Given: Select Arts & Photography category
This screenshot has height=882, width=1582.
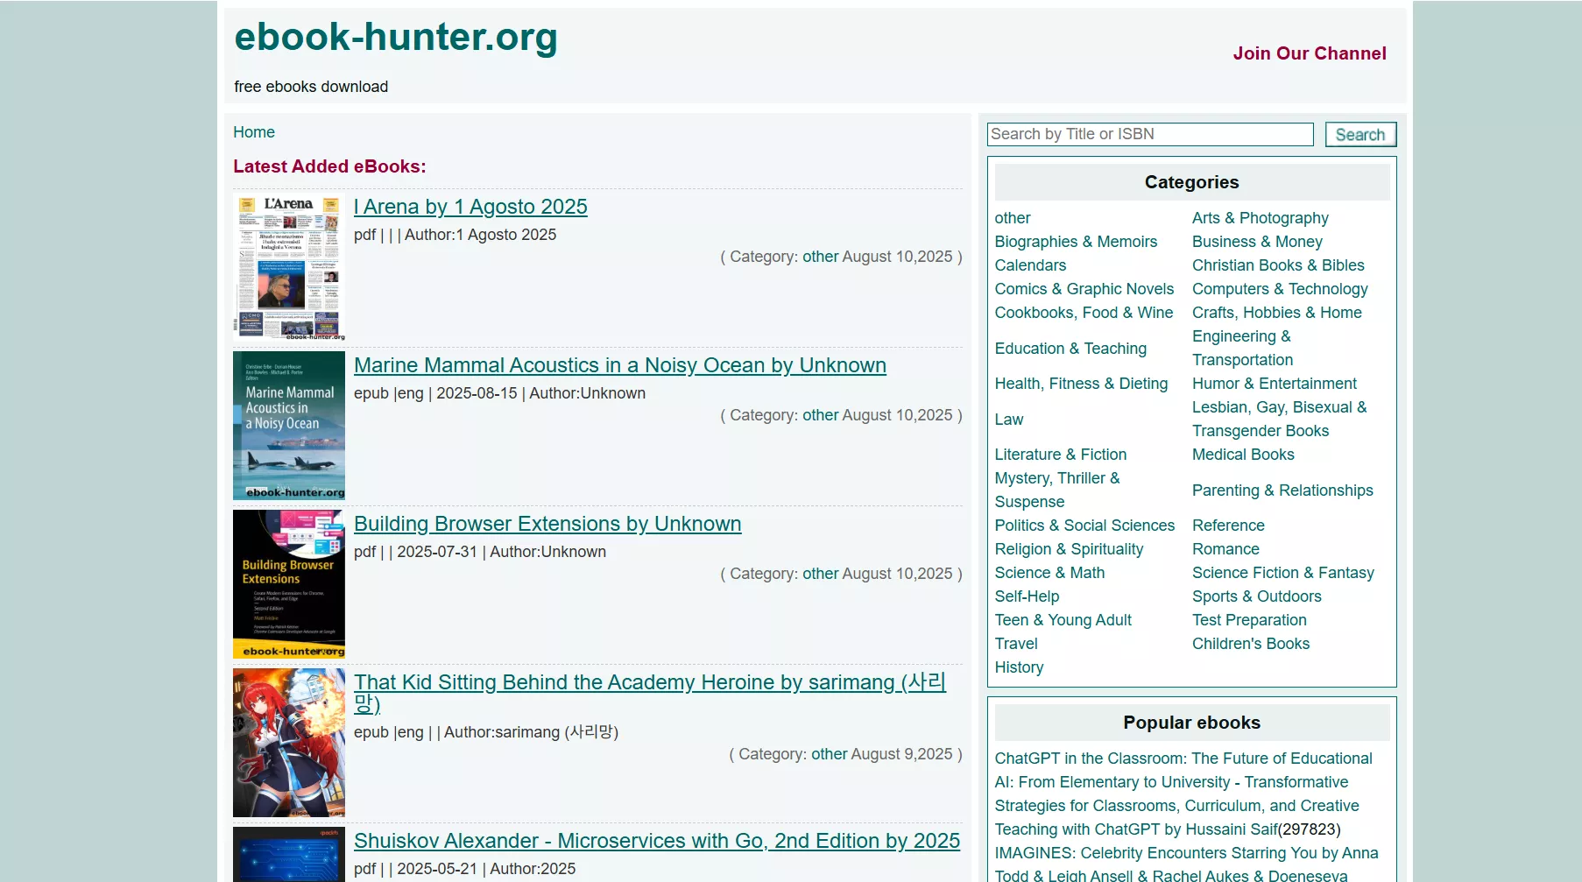Looking at the screenshot, I should [1260, 218].
